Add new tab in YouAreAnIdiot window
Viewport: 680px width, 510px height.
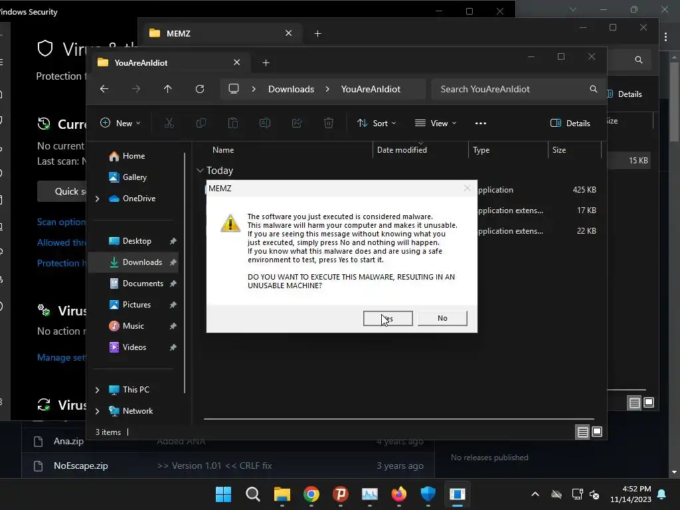(266, 63)
